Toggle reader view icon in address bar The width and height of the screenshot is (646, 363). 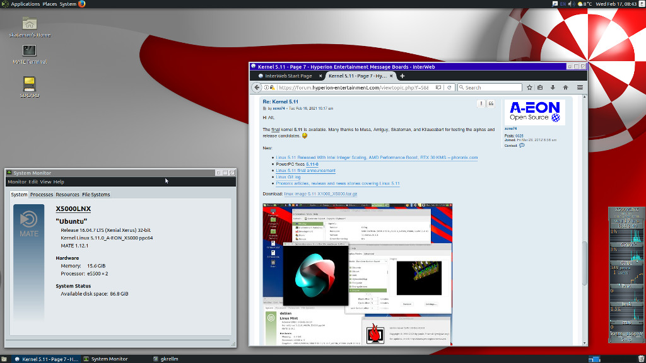(438, 87)
